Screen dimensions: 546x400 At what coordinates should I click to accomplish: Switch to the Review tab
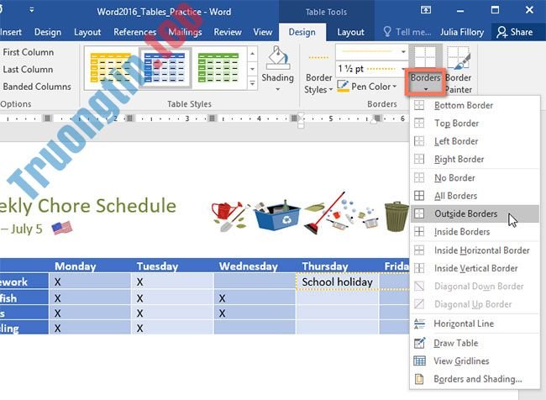[228, 32]
